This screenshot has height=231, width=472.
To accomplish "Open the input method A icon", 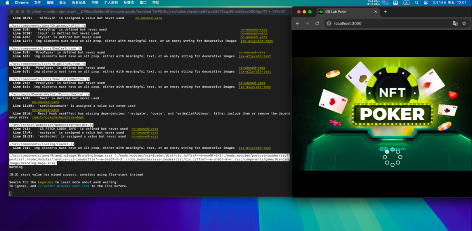I will 406,3.
